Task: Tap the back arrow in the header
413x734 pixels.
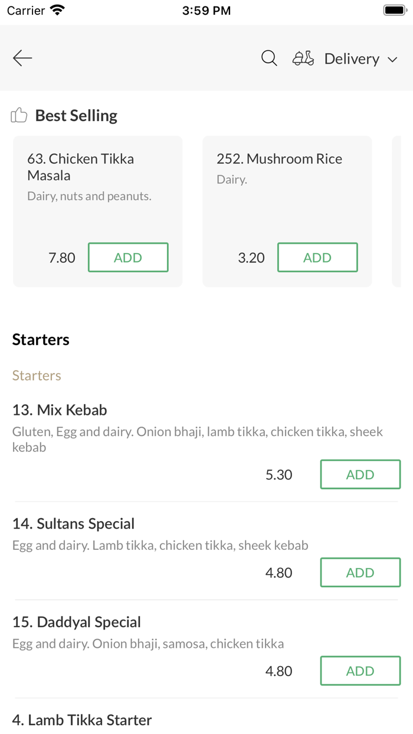Action: pyautogui.click(x=22, y=58)
